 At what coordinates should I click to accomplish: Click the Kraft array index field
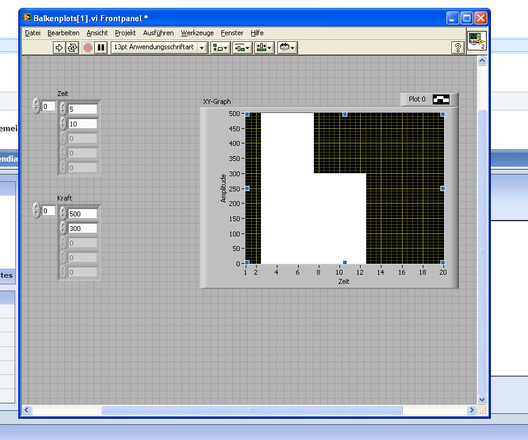pyautogui.click(x=49, y=211)
